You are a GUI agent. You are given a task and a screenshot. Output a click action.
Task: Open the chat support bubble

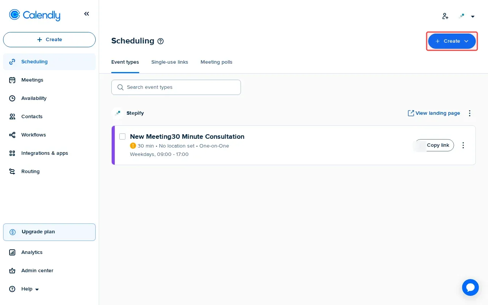click(470, 287)
